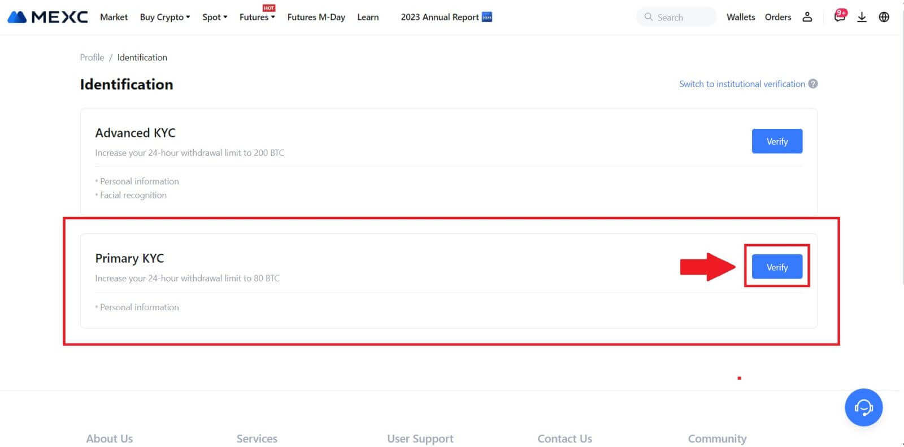Go to Futures M-Day page
This screenshot has width=904, height=447.
click(x=316, y=17)
